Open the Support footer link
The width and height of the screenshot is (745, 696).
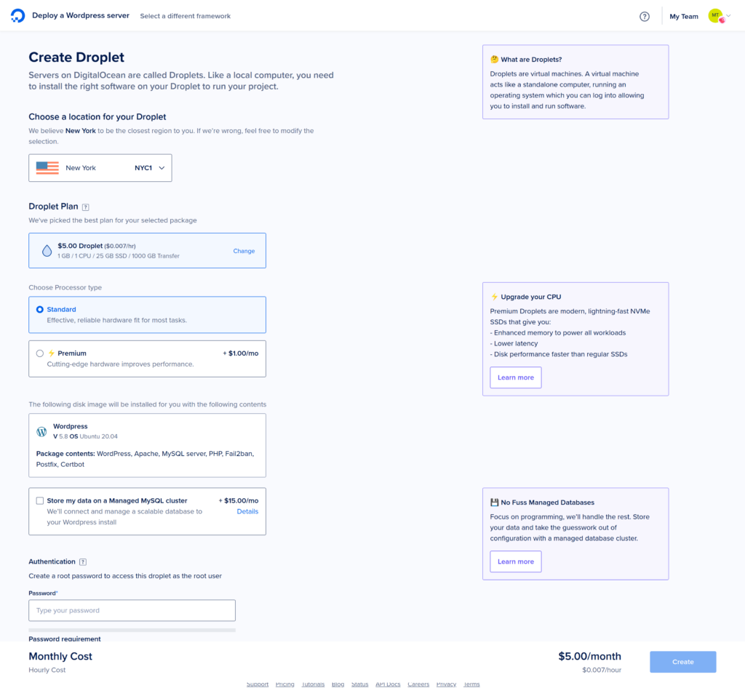(258, 684)
